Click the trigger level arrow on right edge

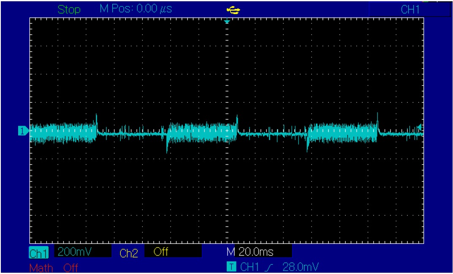click(419, 127)
